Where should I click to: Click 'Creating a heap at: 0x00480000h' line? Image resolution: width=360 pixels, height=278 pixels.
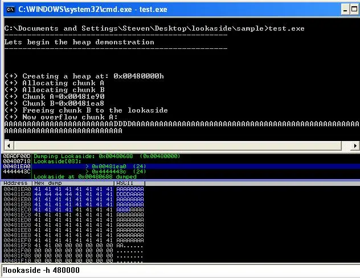click(84, 76)
